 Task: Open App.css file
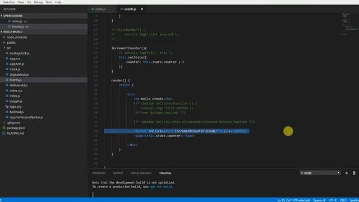15,58
